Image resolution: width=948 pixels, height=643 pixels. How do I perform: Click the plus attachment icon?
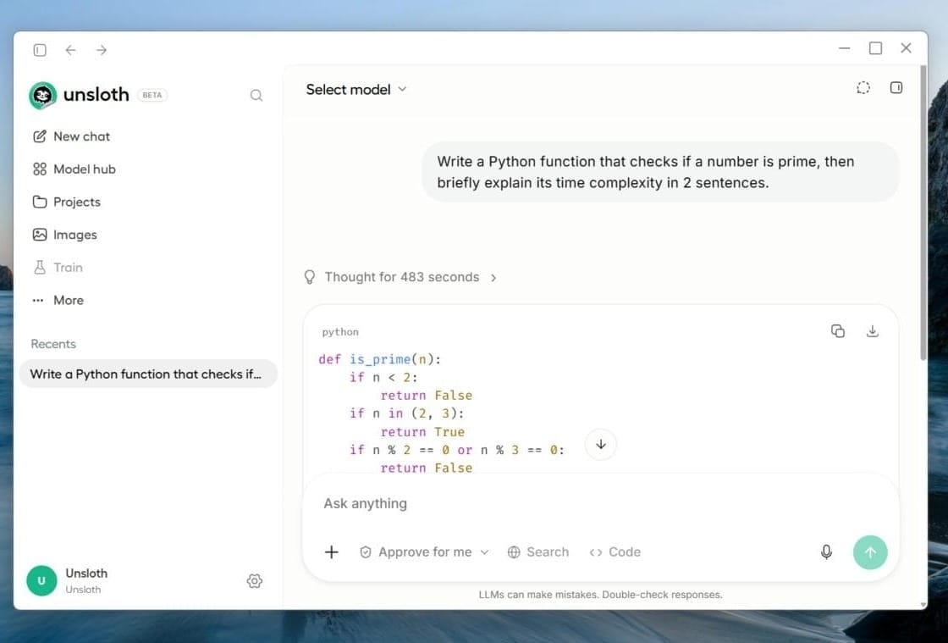pos(331,552)
